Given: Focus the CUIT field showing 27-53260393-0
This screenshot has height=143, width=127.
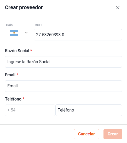Looking at the screenshot, I should click(78, 35).
